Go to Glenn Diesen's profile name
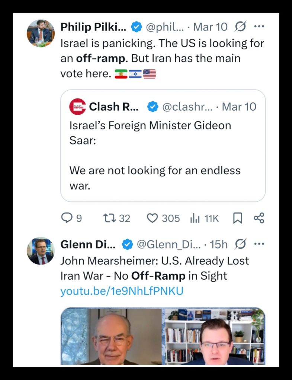This screenshot has height=380, width=292. pos(88,244)
